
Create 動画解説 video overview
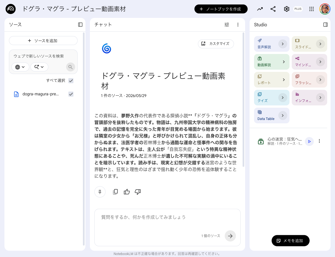[272, 62]
